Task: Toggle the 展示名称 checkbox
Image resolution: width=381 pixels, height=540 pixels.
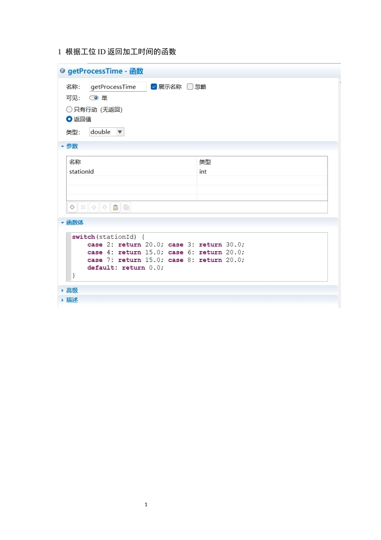Action: click(x=154, y=87)
